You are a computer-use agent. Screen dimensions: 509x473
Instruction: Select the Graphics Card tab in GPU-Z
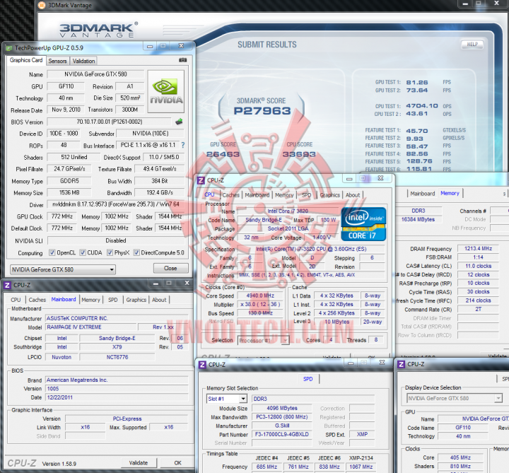point(26,60)
